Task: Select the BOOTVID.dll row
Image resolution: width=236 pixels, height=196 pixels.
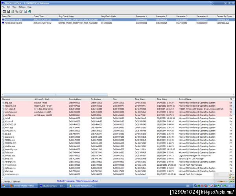Action: click(117, 124)
